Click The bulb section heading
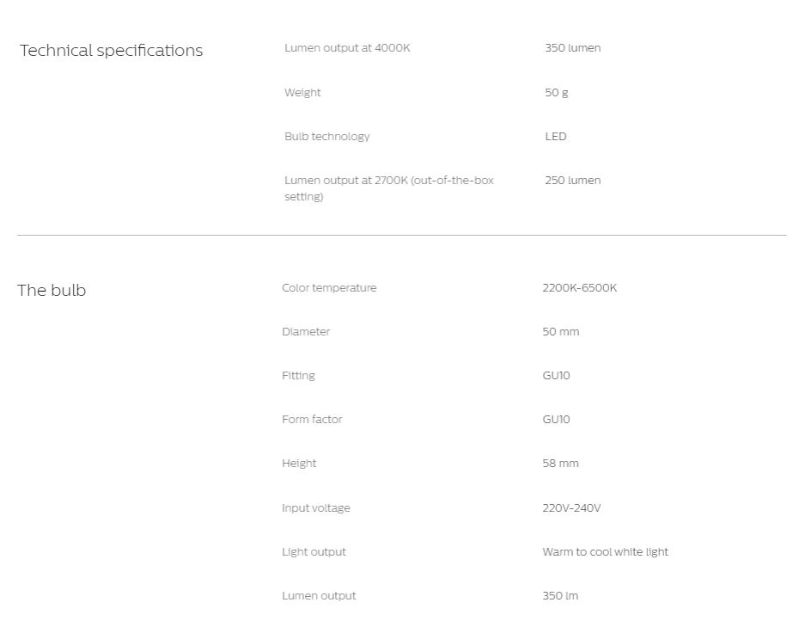Screen dimensions: 811x621 [x=52, y=290]
